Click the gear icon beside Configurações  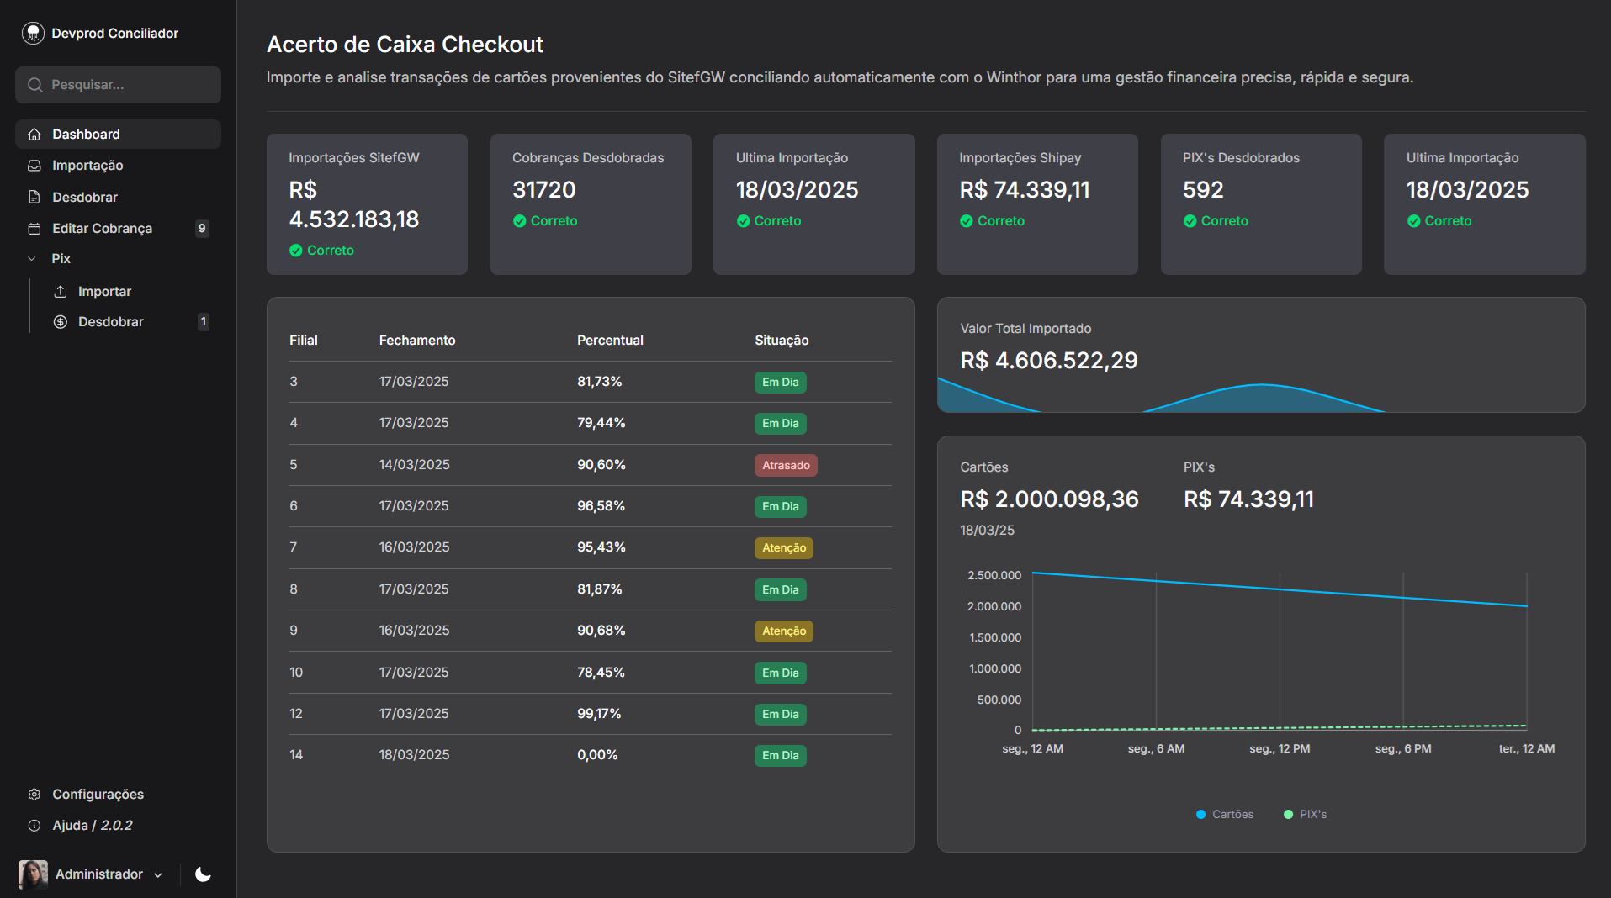[34, 795]
